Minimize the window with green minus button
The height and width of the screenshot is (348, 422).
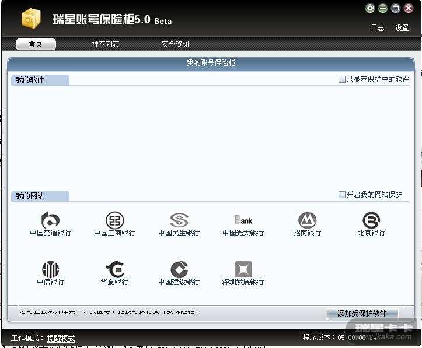coord(383,8)
